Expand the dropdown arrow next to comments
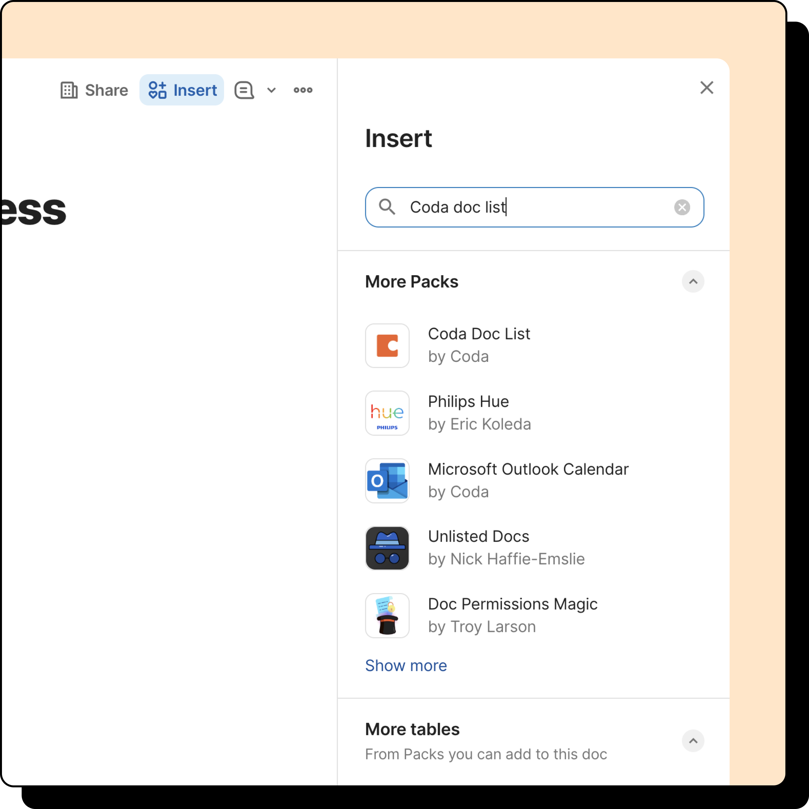 click(x=271, y=90)
